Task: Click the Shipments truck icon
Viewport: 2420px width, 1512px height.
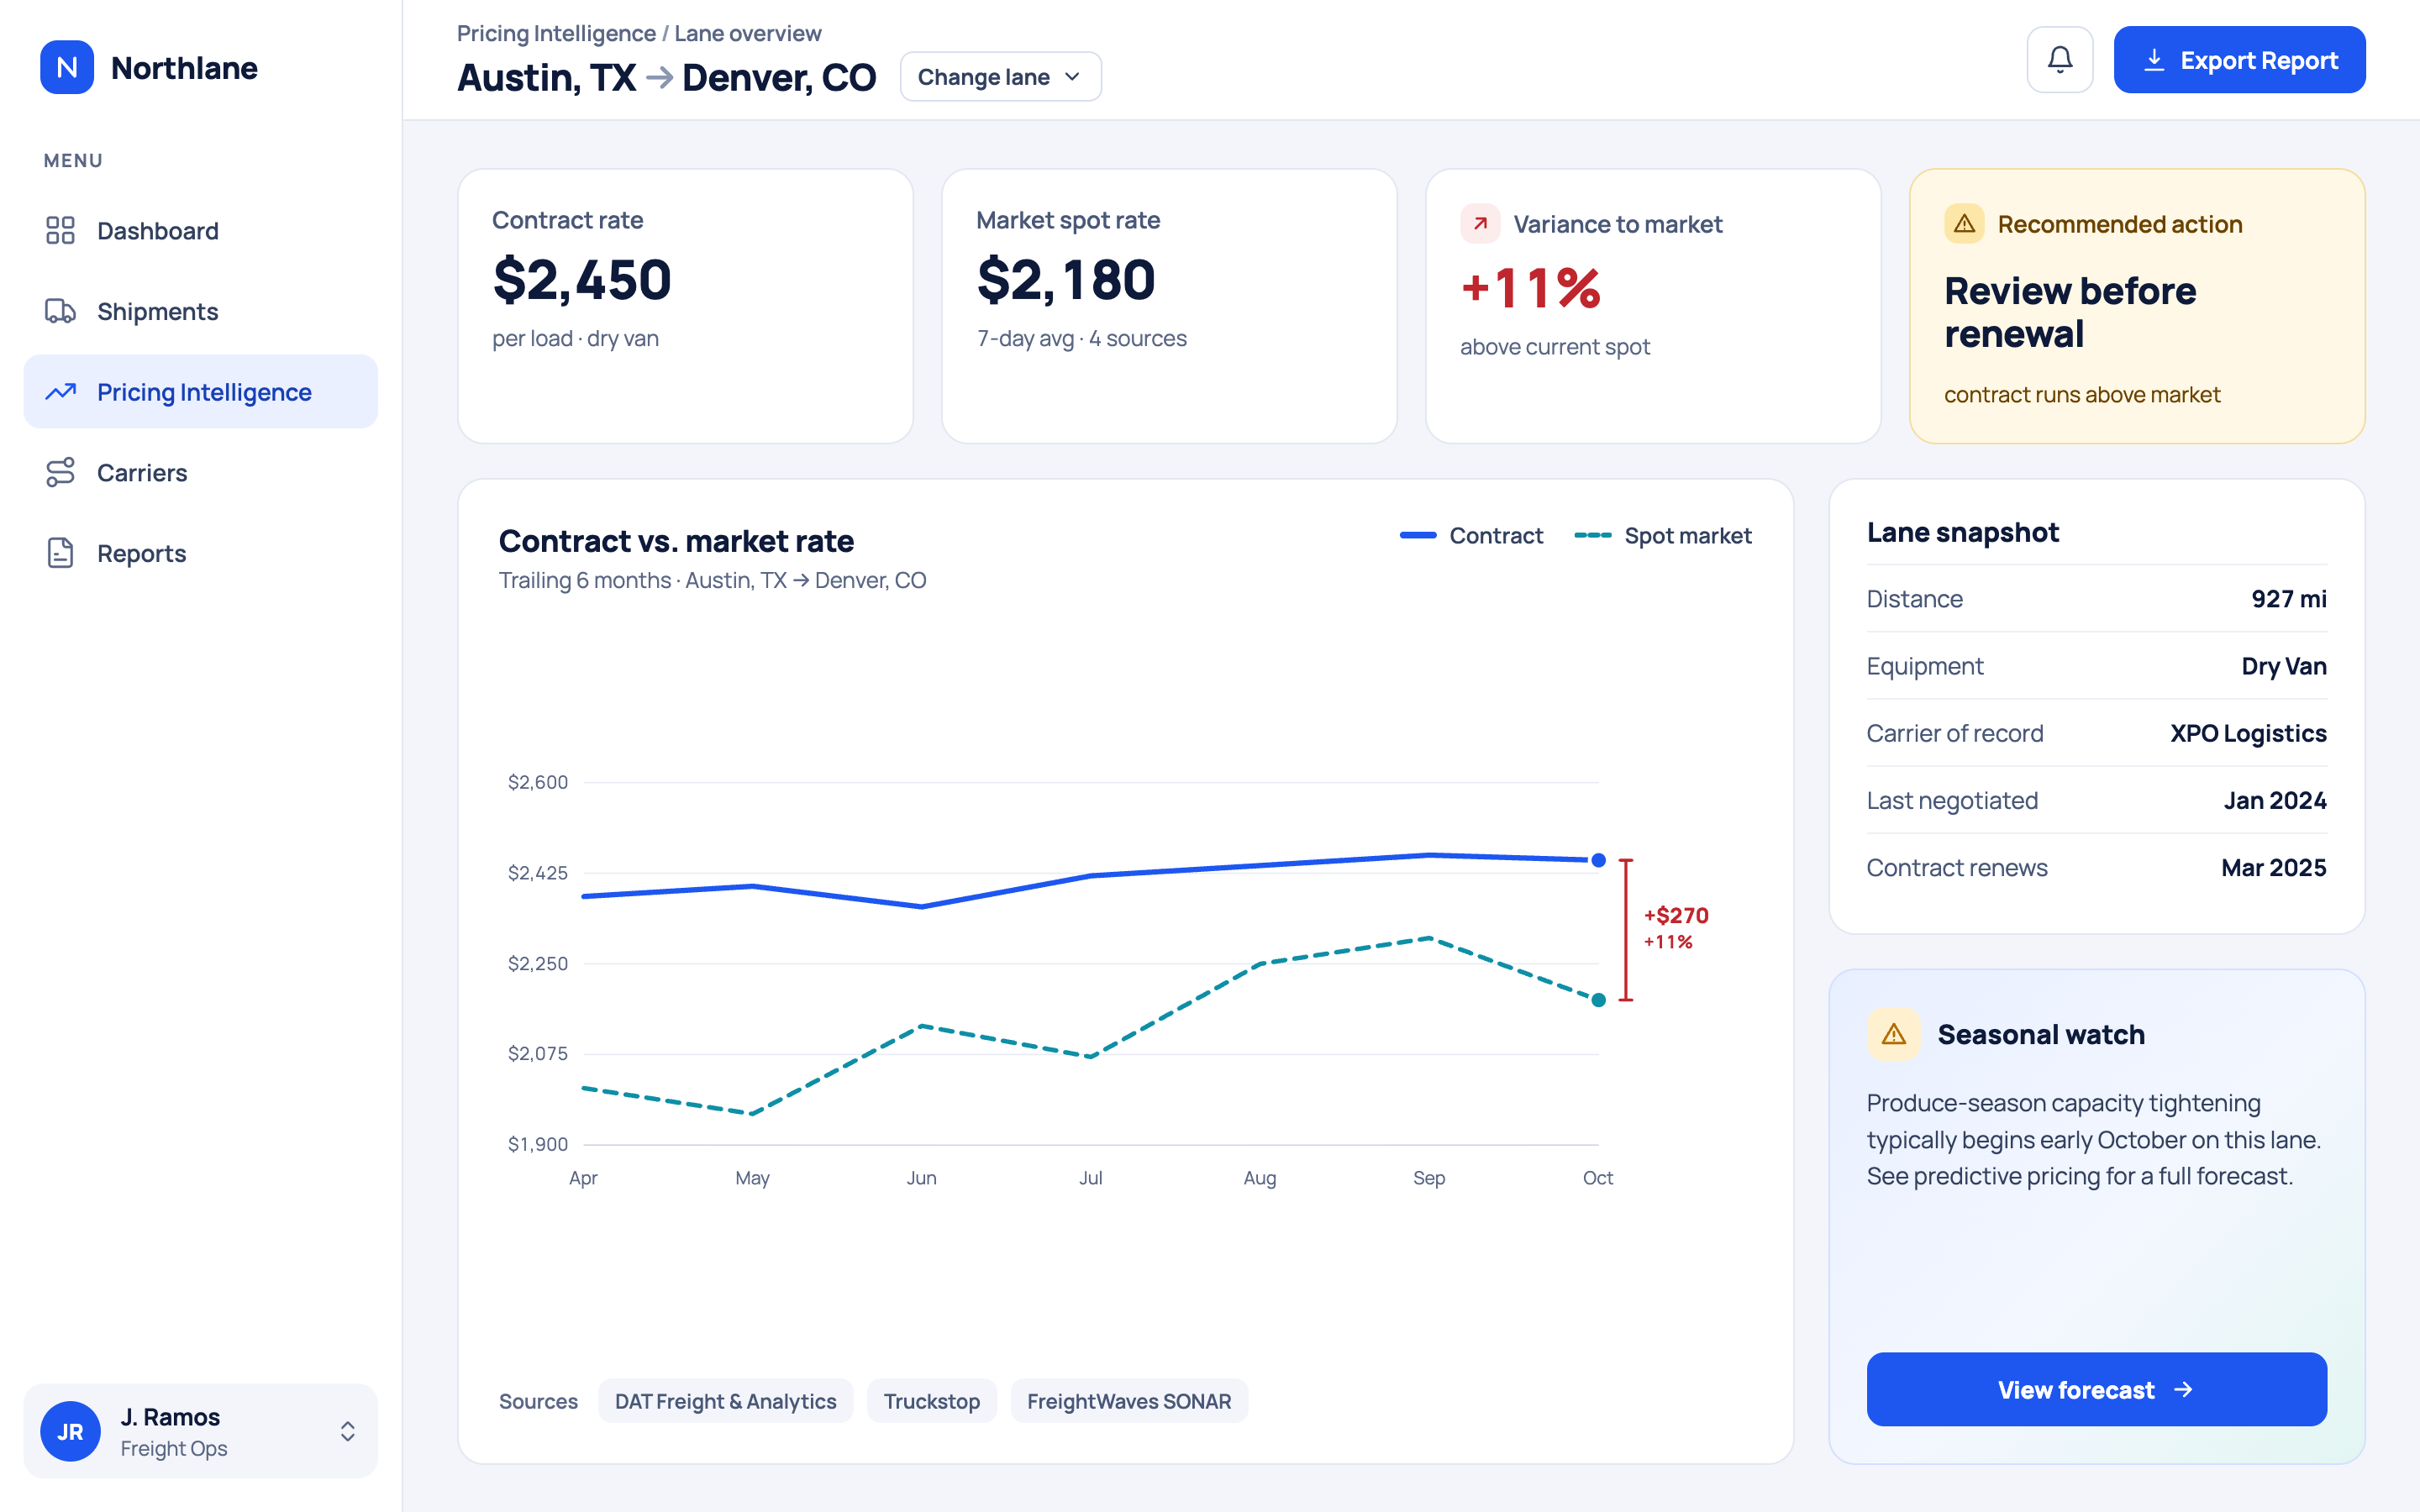Action: click(60, 311)
